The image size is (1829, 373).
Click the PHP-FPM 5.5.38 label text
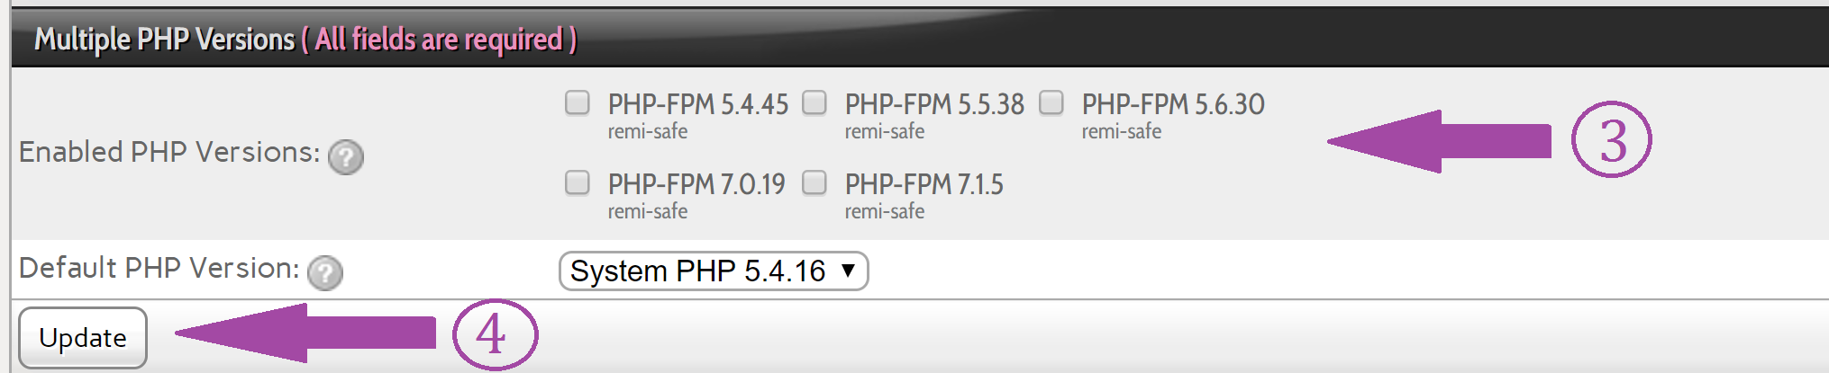tap(934, 104)
